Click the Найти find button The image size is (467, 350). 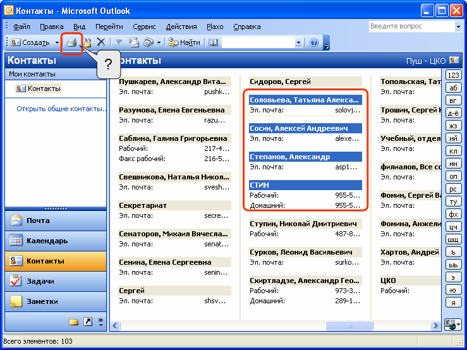(184, 42)
